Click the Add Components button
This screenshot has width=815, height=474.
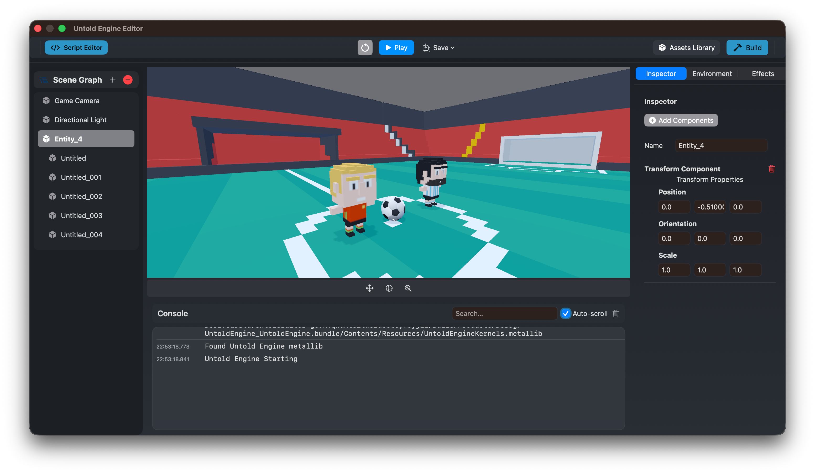point(681,120)
